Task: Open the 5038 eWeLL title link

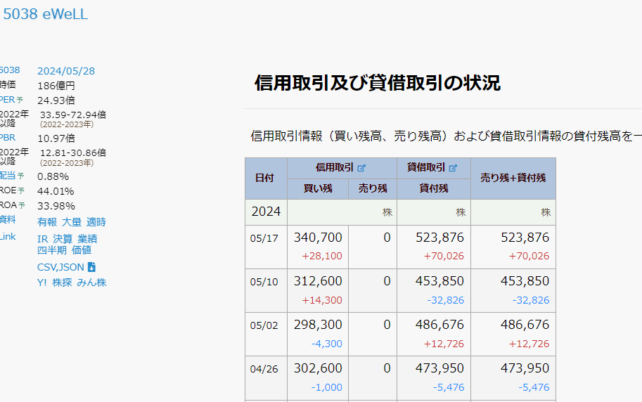Action: 46,14
